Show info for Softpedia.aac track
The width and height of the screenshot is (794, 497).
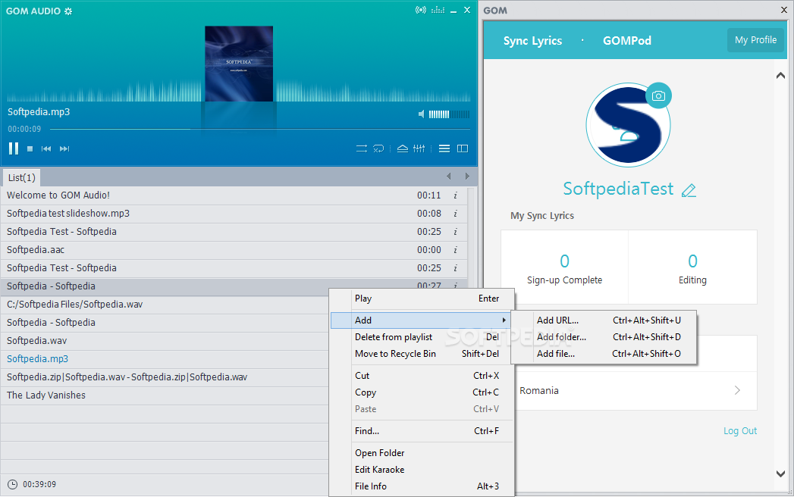(x=455, y=250)
